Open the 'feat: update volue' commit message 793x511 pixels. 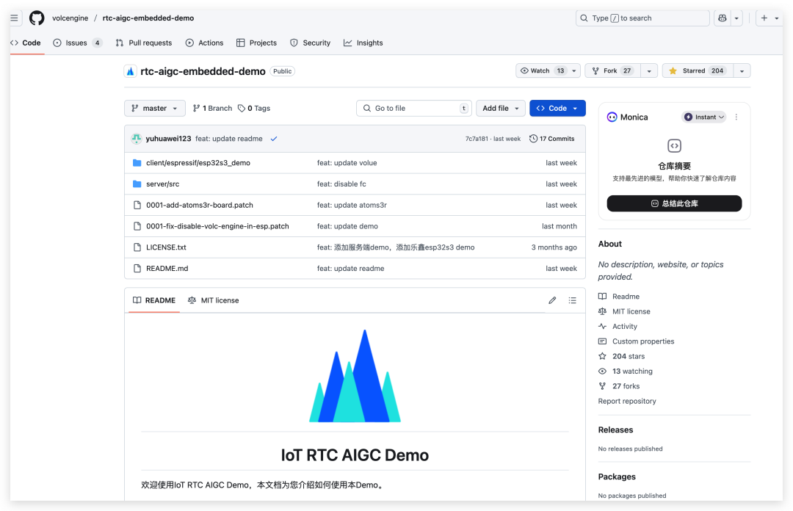[347, 163]
